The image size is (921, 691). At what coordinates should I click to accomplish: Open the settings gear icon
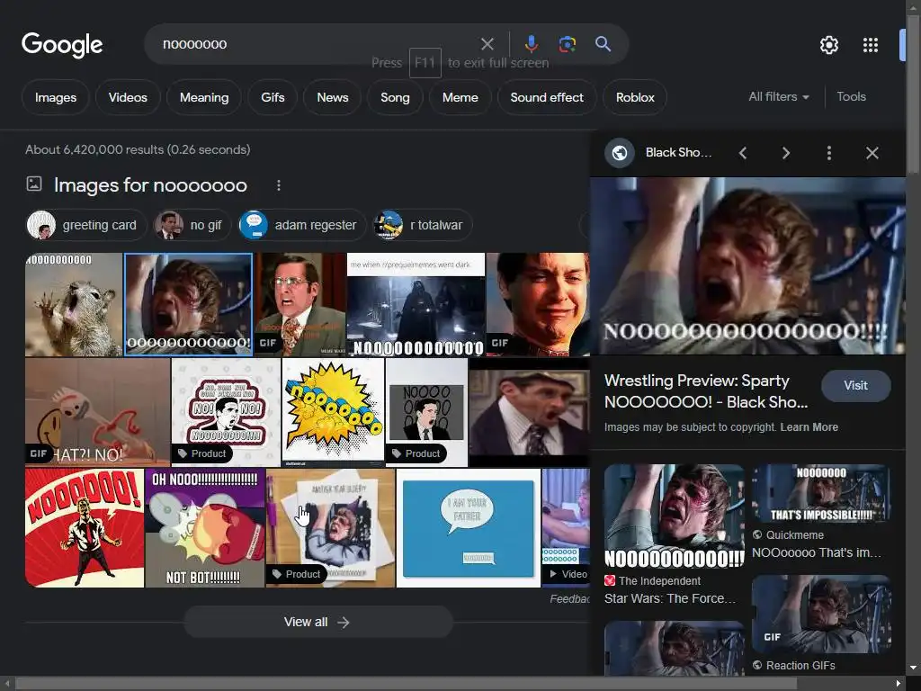tap(828, 45)
